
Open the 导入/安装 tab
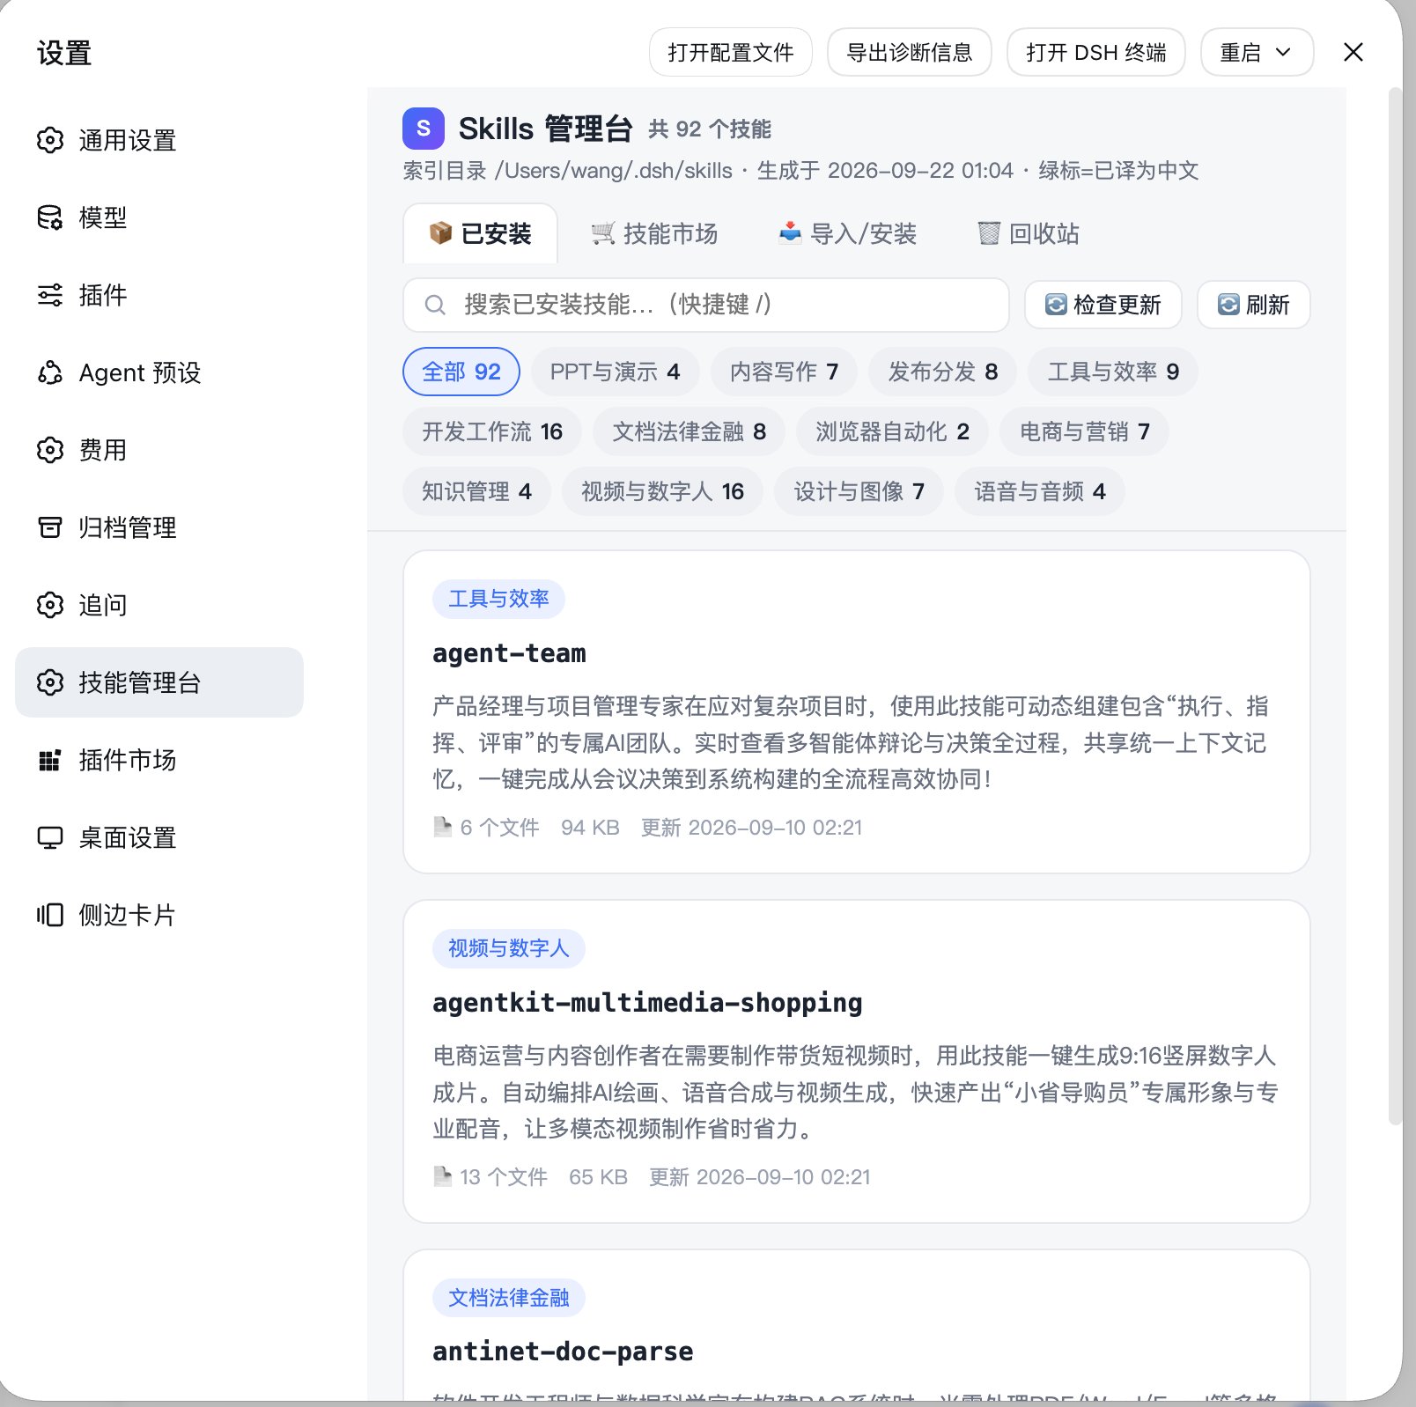click(848, 233)
